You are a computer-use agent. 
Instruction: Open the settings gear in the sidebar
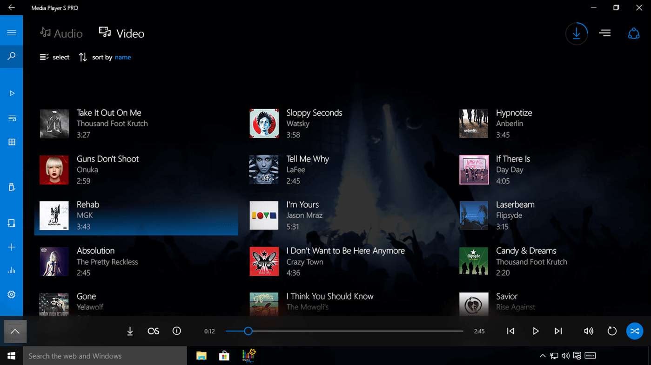[12, 294]
